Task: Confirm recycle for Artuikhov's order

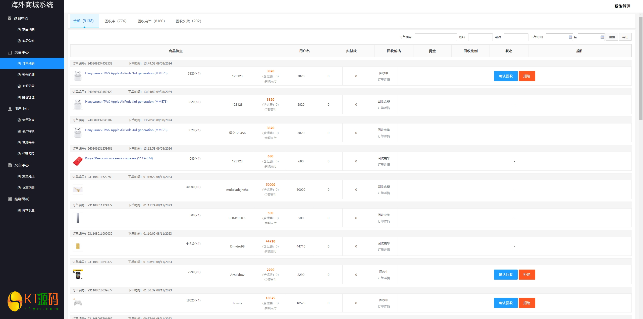Action: pyautogui.click(x=506, y=275)
